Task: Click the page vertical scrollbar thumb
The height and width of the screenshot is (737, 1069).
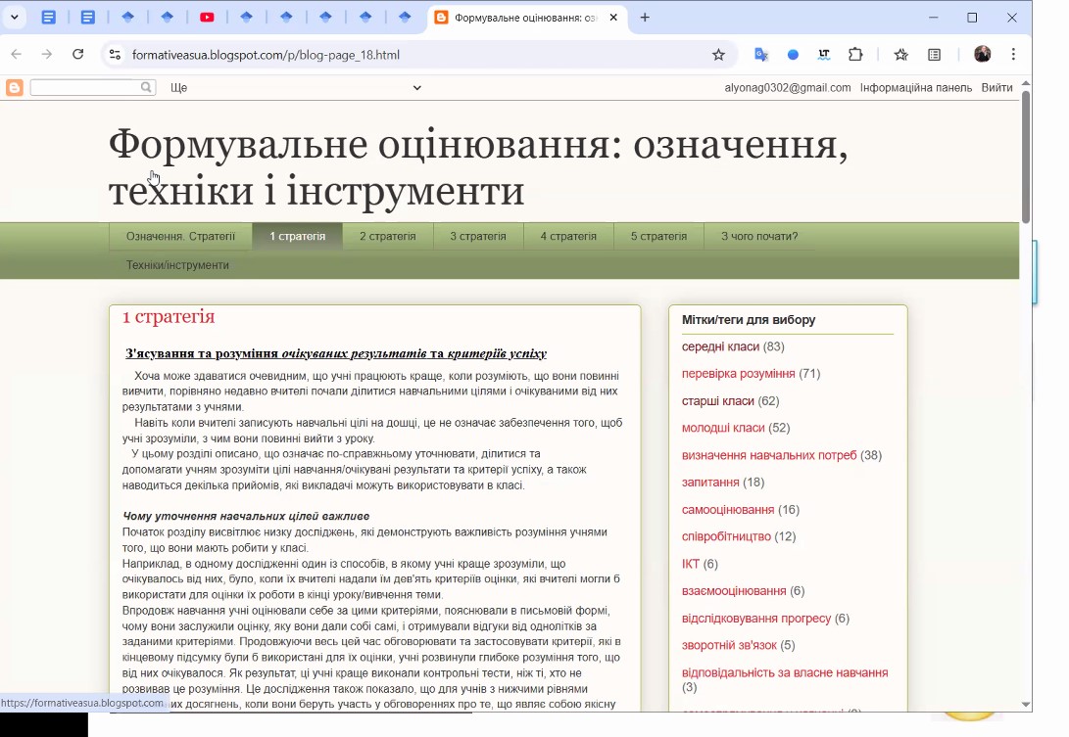Action: tap(1025, 157)
